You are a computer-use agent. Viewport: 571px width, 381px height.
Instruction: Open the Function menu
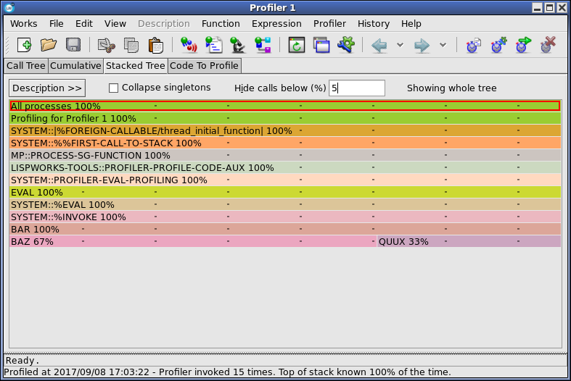point(221,24)
